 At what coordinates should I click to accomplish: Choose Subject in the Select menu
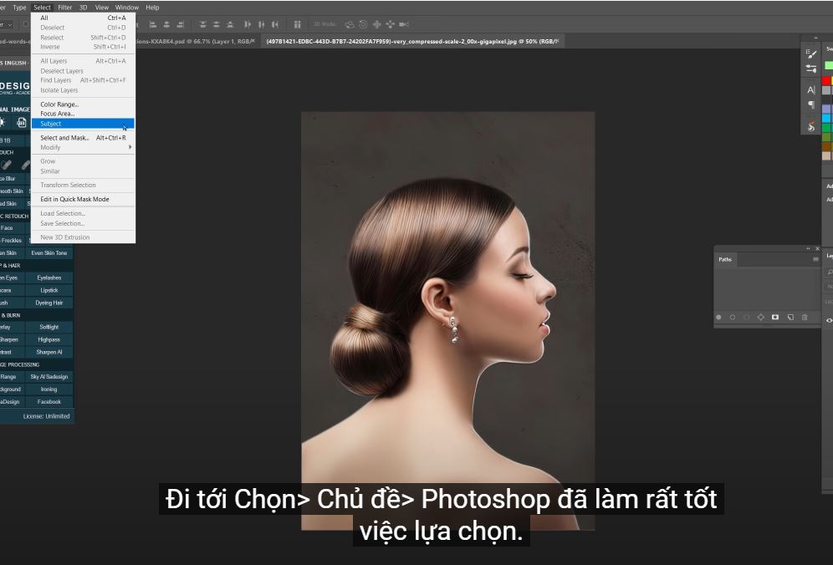52,124
